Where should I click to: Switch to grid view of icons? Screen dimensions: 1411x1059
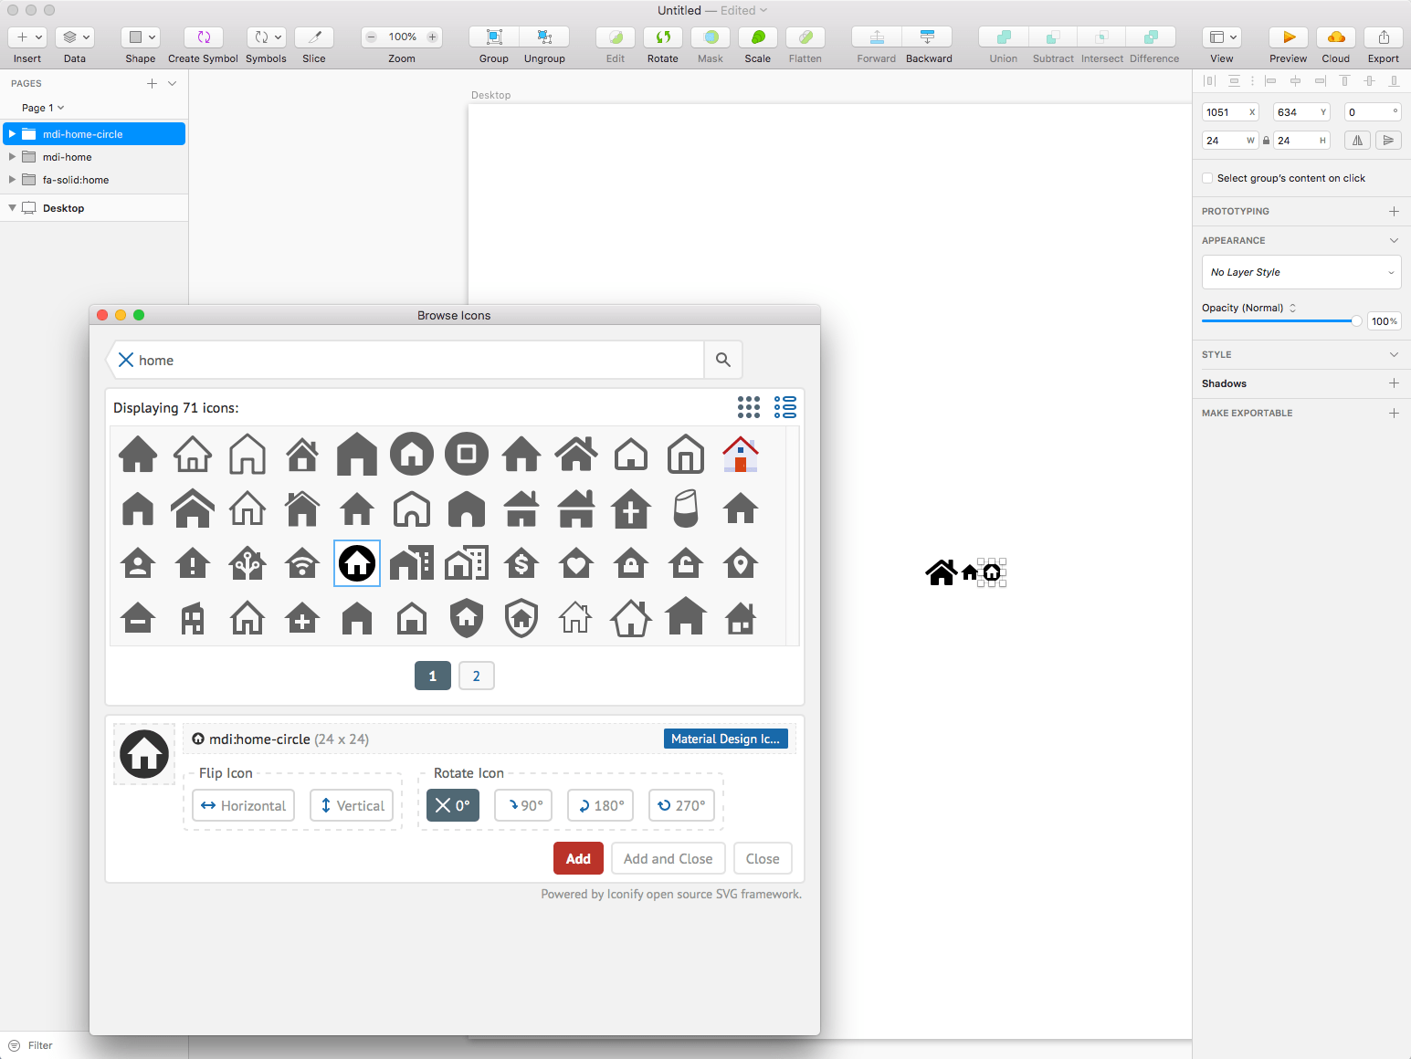(749, 407)
